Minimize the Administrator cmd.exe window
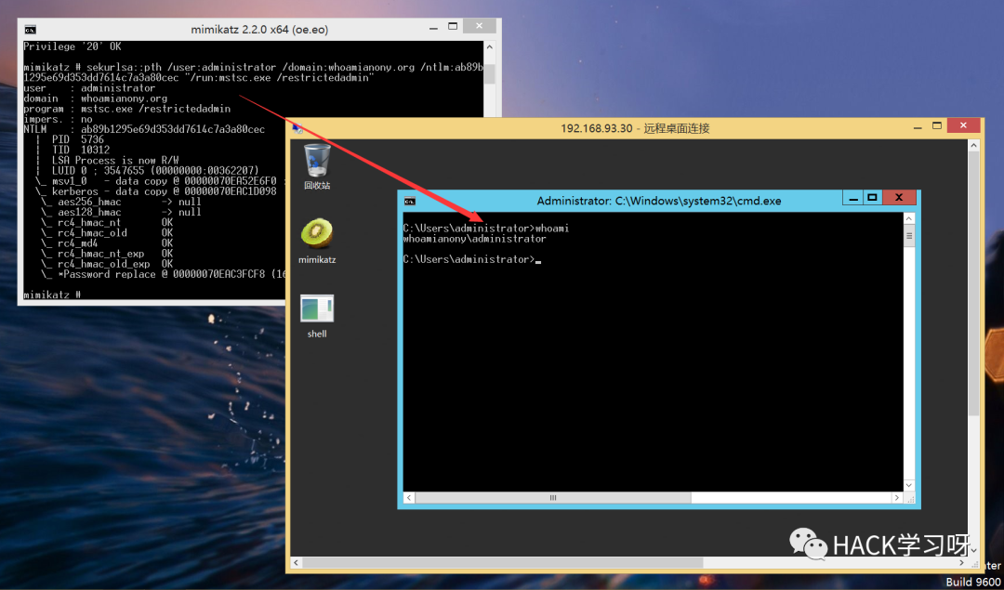This screenshot has height=590, width=1004. 852,199
